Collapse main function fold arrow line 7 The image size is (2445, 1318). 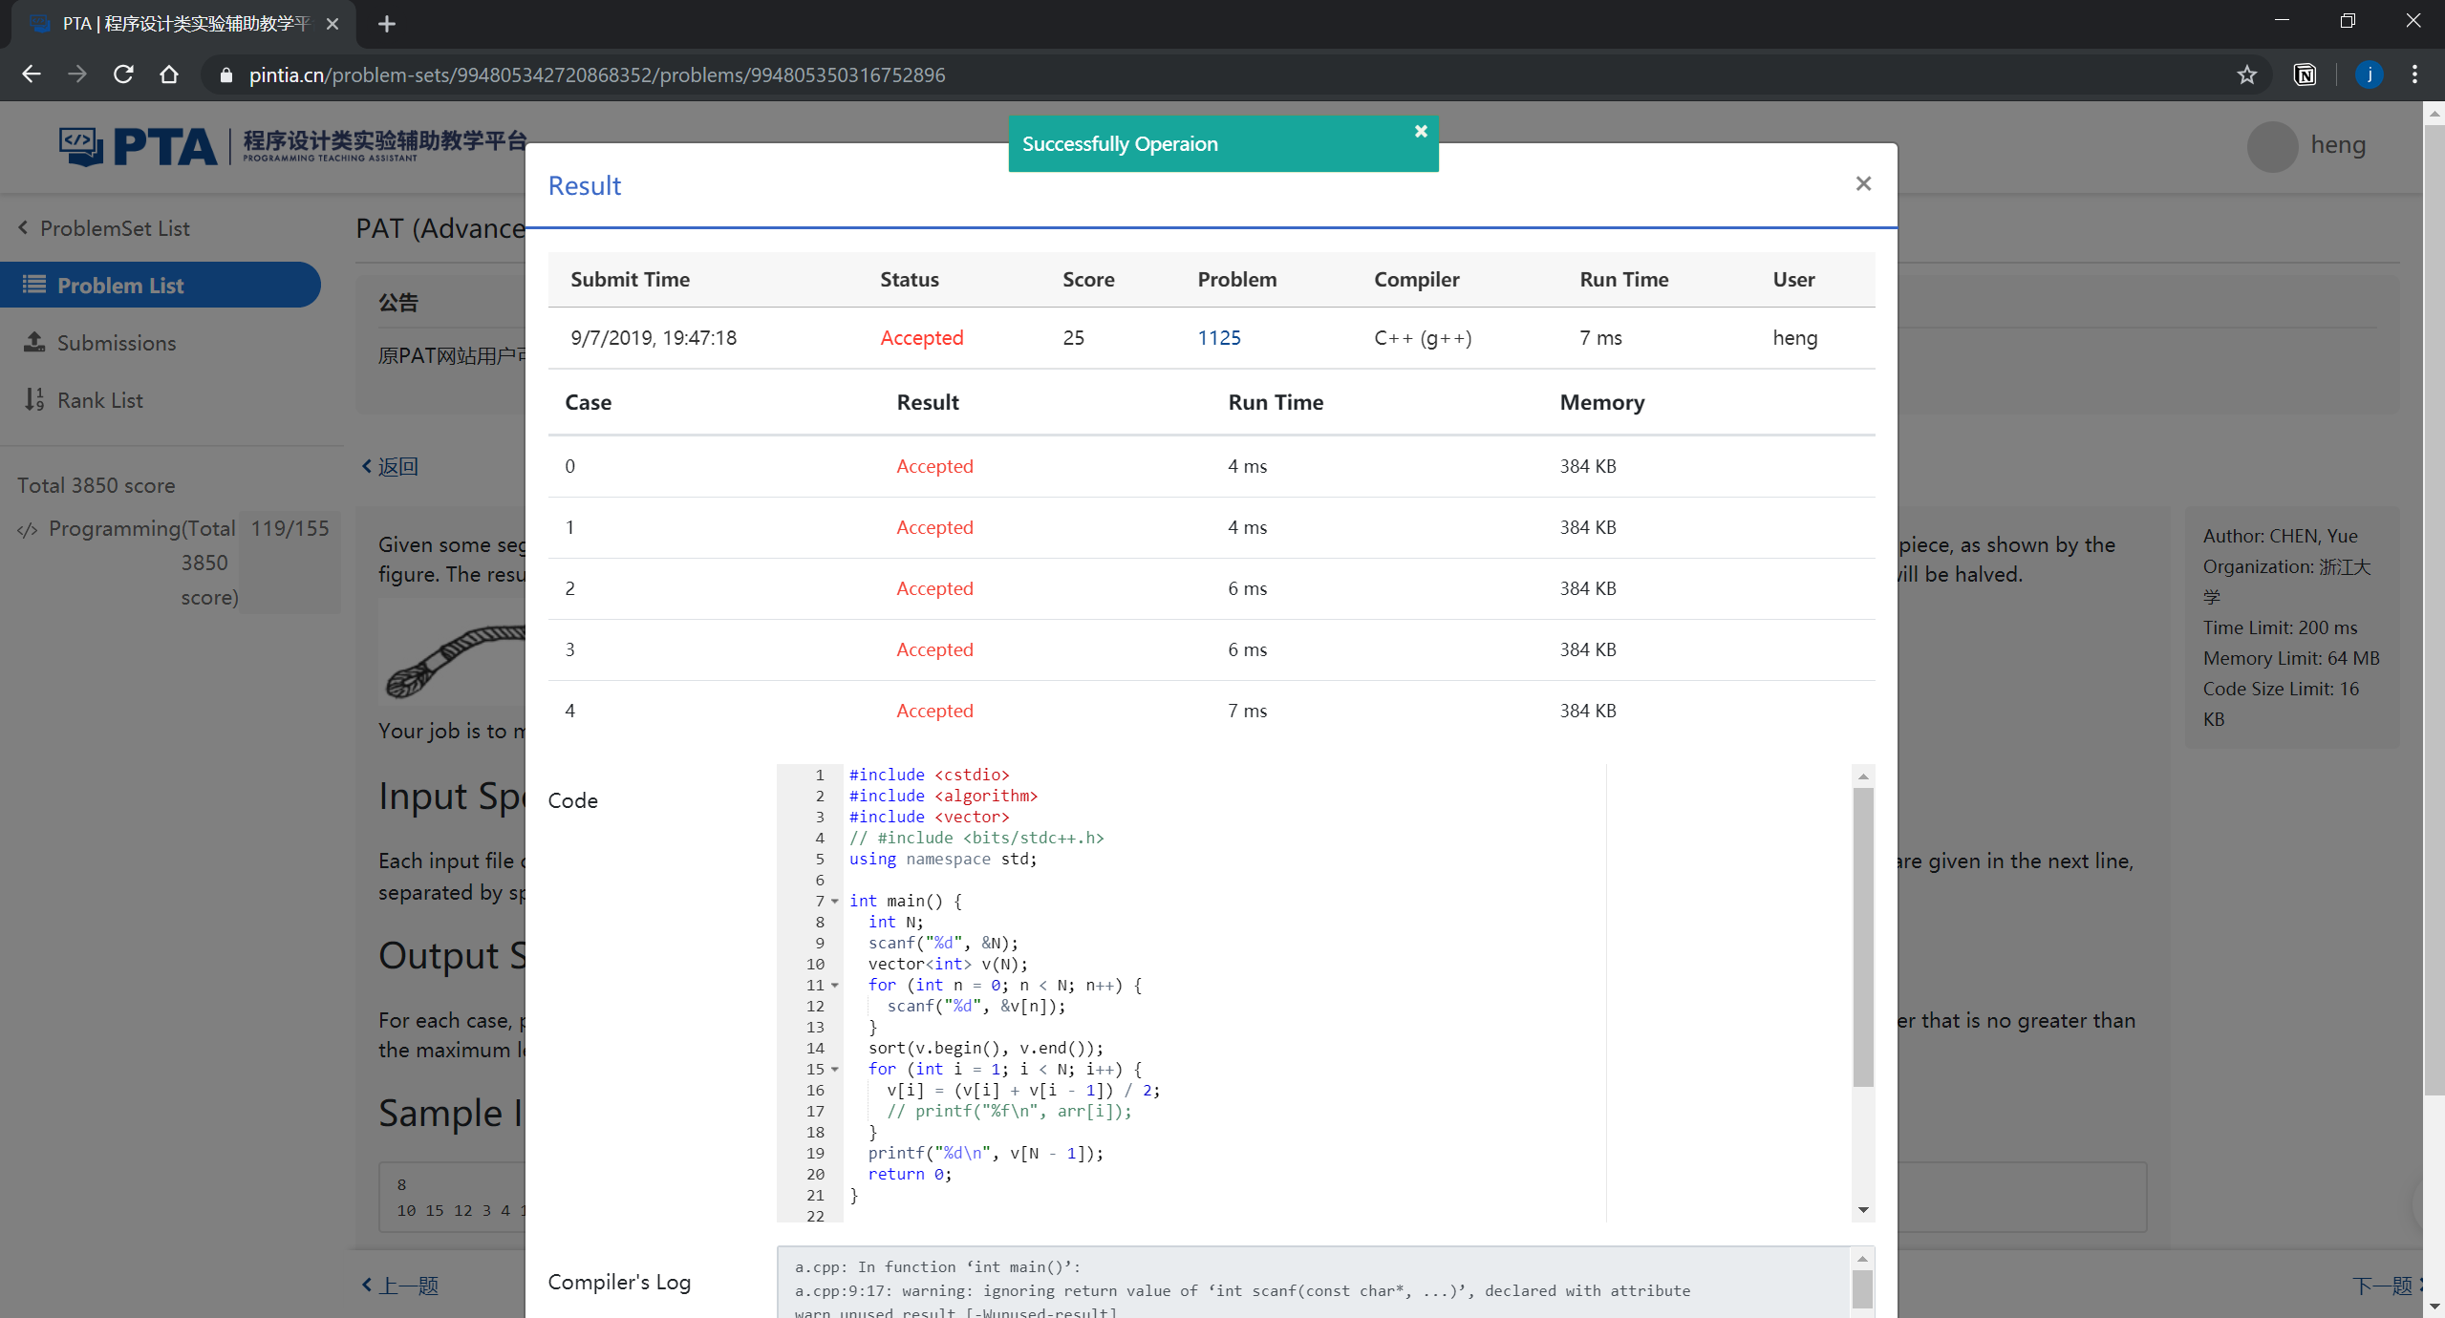click(x=834, y=901)
